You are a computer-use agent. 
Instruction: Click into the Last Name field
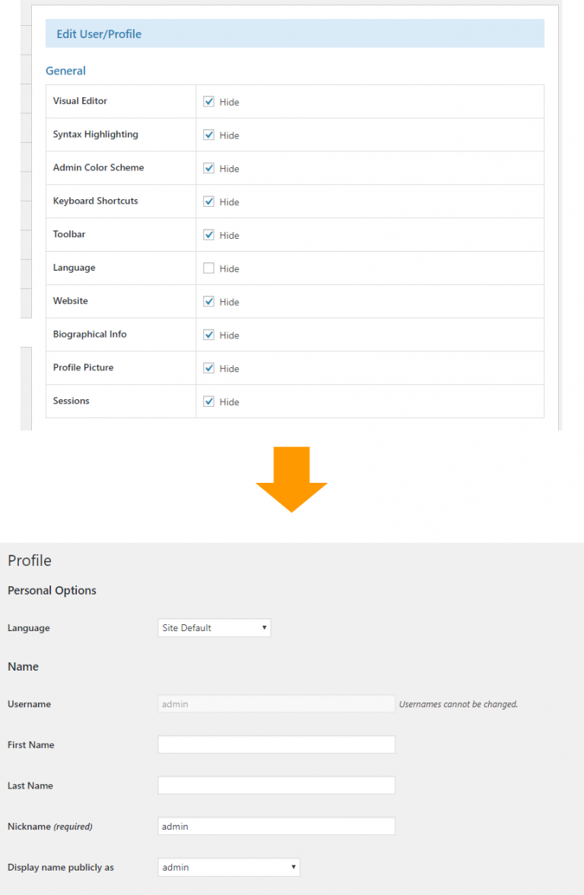coord(276,785)
